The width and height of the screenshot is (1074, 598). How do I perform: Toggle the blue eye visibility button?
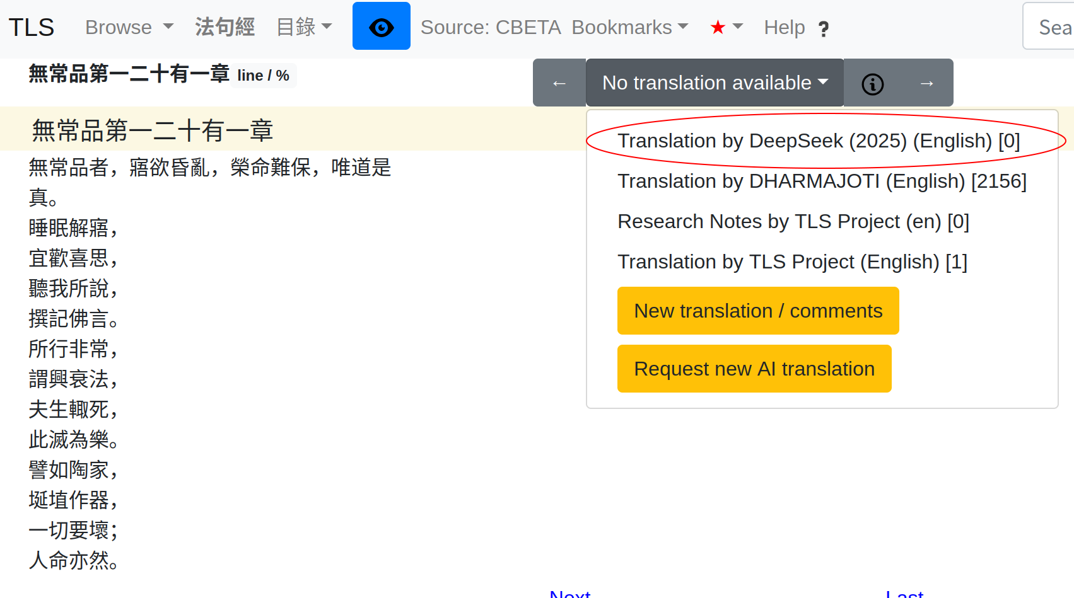click(x=381, y=26)
